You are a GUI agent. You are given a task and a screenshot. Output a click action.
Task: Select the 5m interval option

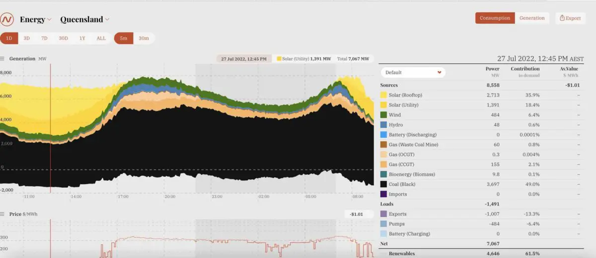pyautogui.click(x=123, y=38)
